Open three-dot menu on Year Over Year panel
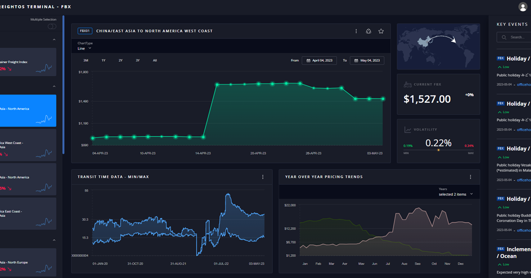This screenshot has height=278, width=531. [x=471, y=177]
